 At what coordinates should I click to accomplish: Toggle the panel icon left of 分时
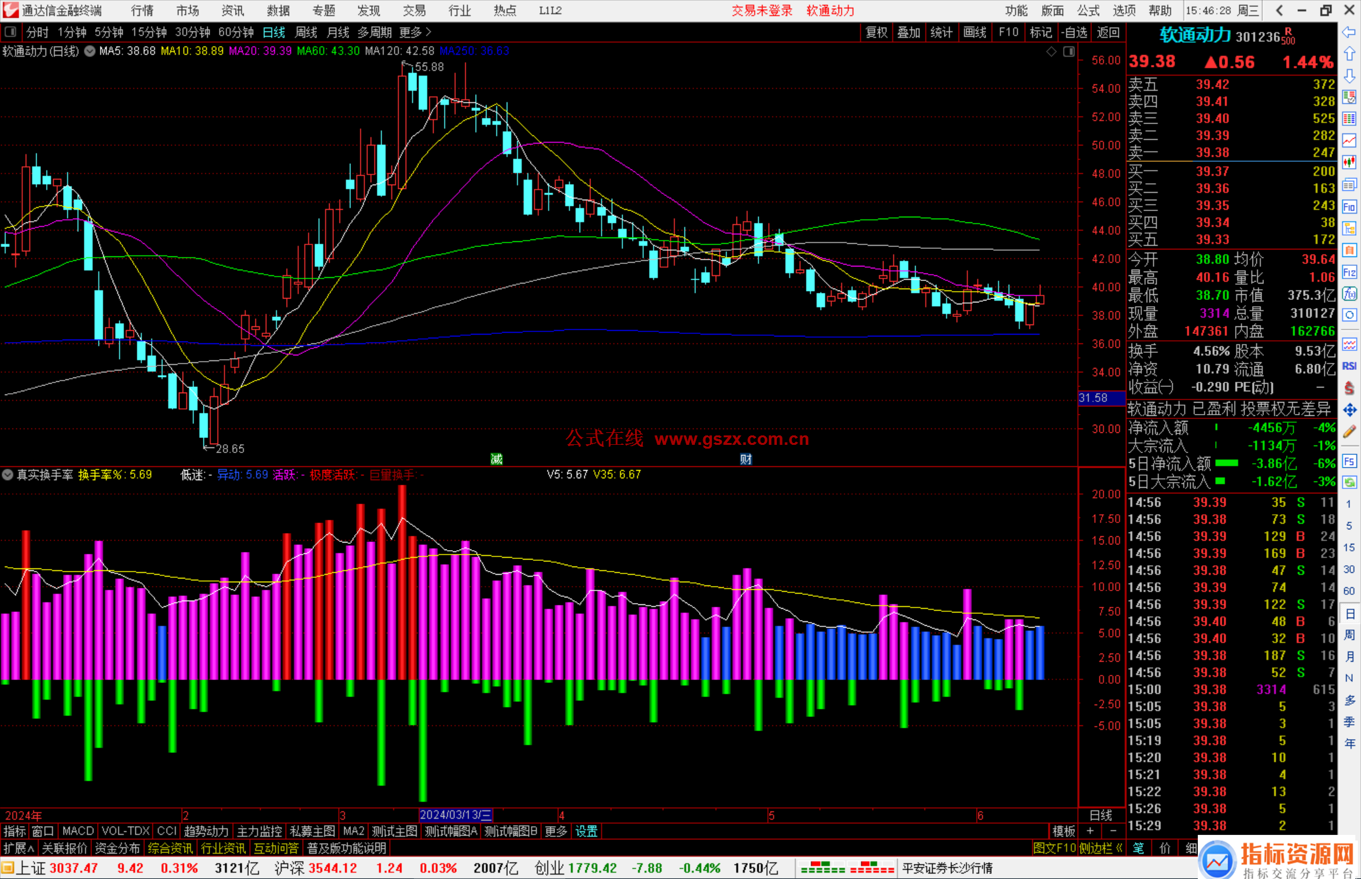click(11, 32)
